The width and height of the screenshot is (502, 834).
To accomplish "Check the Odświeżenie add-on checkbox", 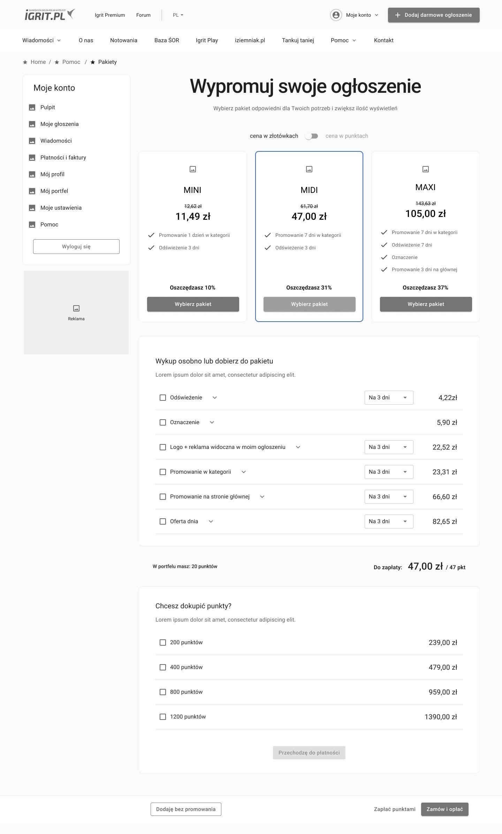I will (163, 398).
